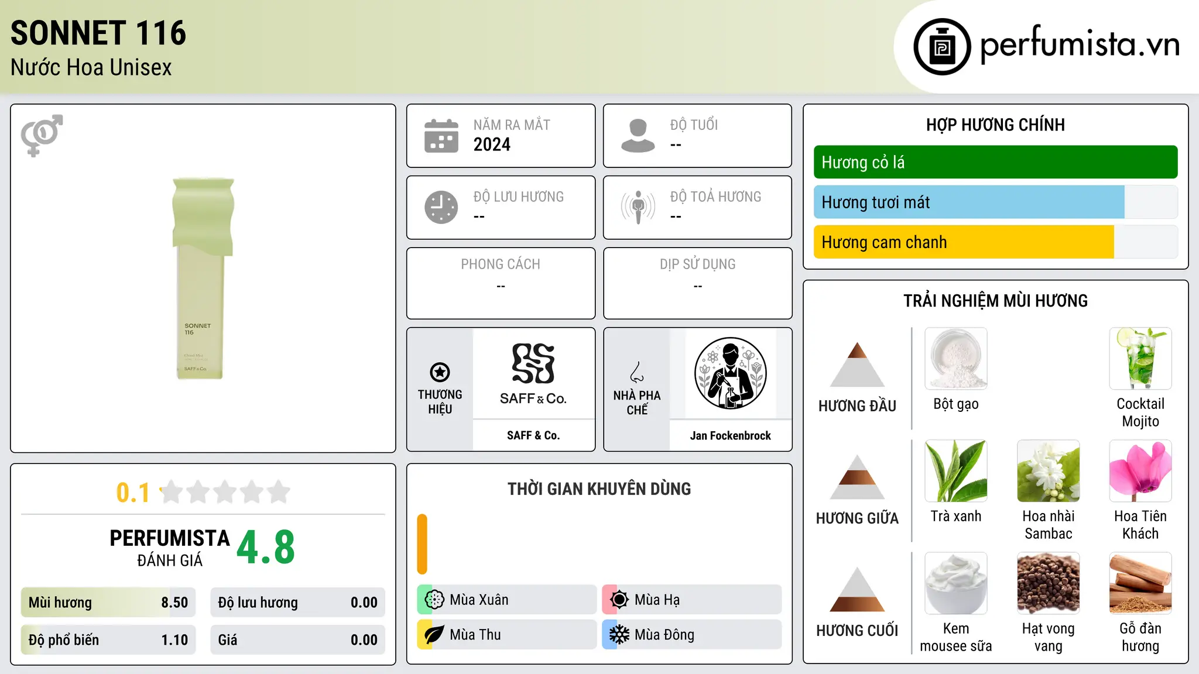
Task: Open the SAFF & Co. brand name link
Action: [533, 435]
